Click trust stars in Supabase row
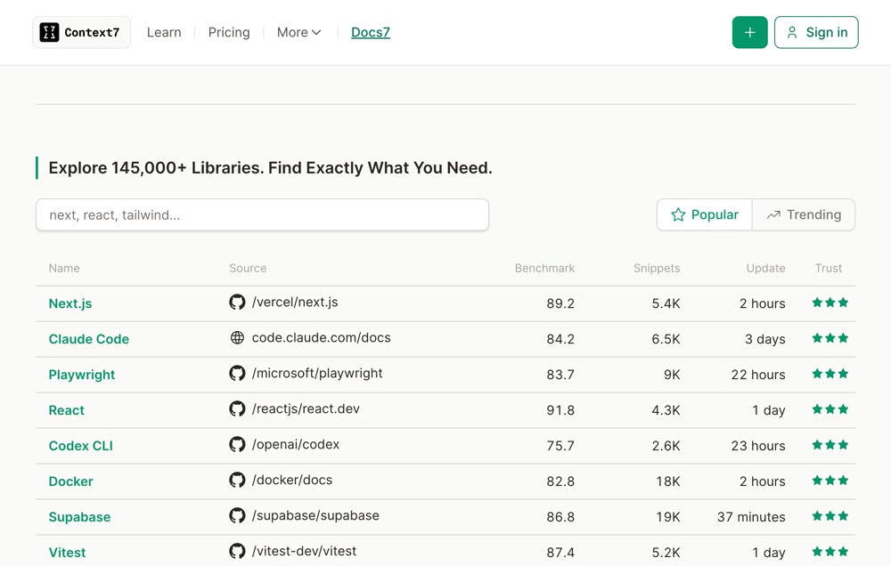Image resolution: width=891 pixels, height=566 pixels. 830,516
